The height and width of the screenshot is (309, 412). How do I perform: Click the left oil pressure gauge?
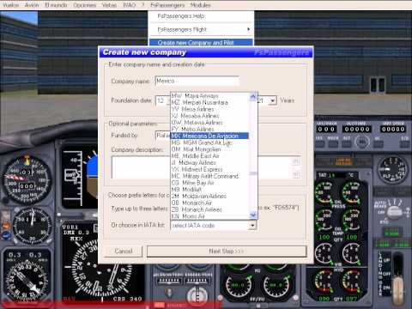324,192
